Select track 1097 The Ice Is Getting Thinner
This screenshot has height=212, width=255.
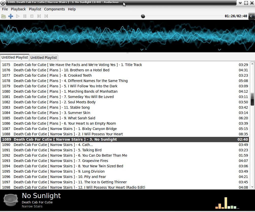tap(125, 182)
